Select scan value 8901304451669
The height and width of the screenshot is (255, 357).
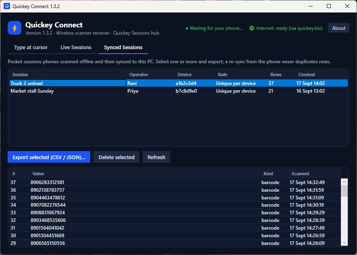[175, 235]
